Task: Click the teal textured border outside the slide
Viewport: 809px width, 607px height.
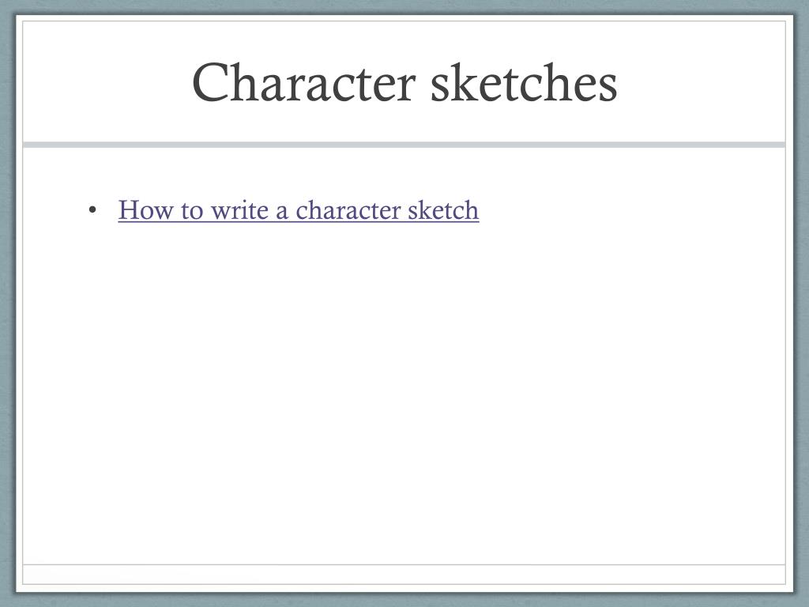Action: [x=7, y=303]
